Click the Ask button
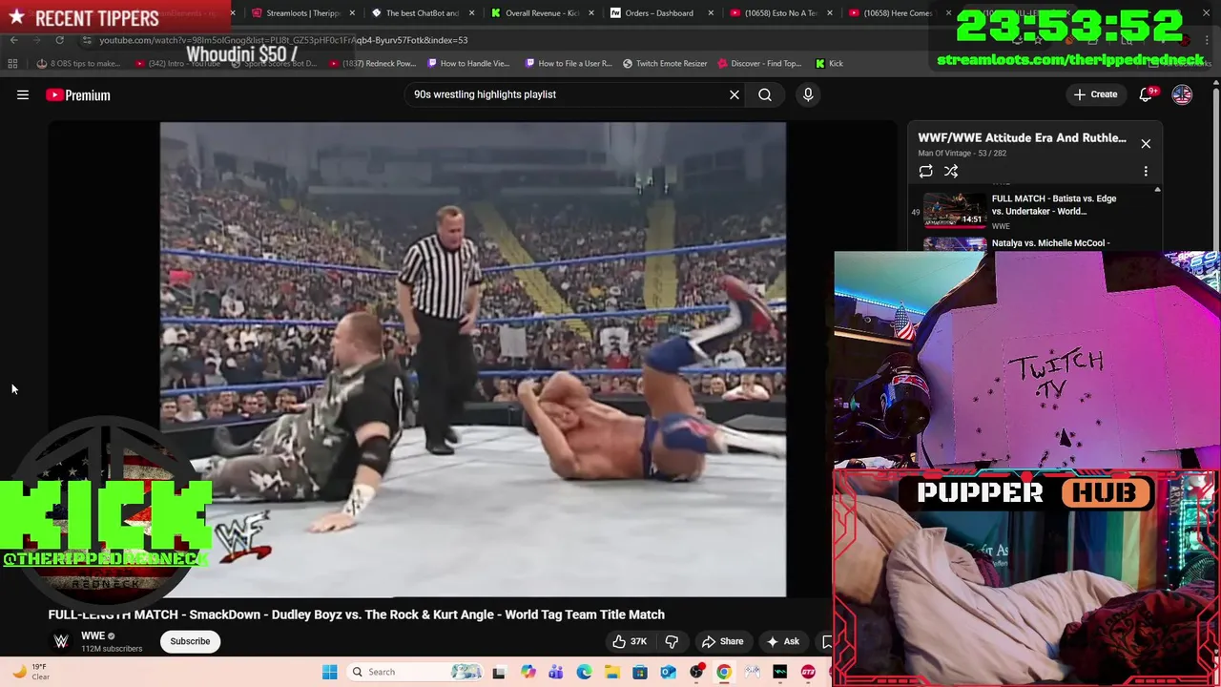The width and height of the screenshot is (1221, 687). [782, 641]
